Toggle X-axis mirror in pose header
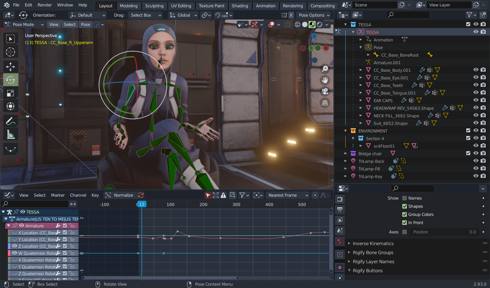The height and width of the screenshot is (288, 490). (291, 15)
